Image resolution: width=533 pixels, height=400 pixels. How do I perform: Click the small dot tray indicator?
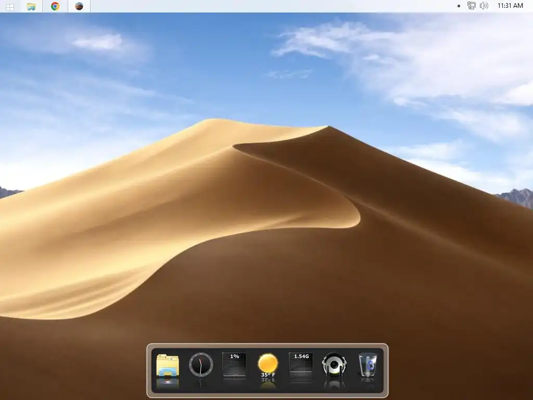pyautogui.click(x=459, y=6)
